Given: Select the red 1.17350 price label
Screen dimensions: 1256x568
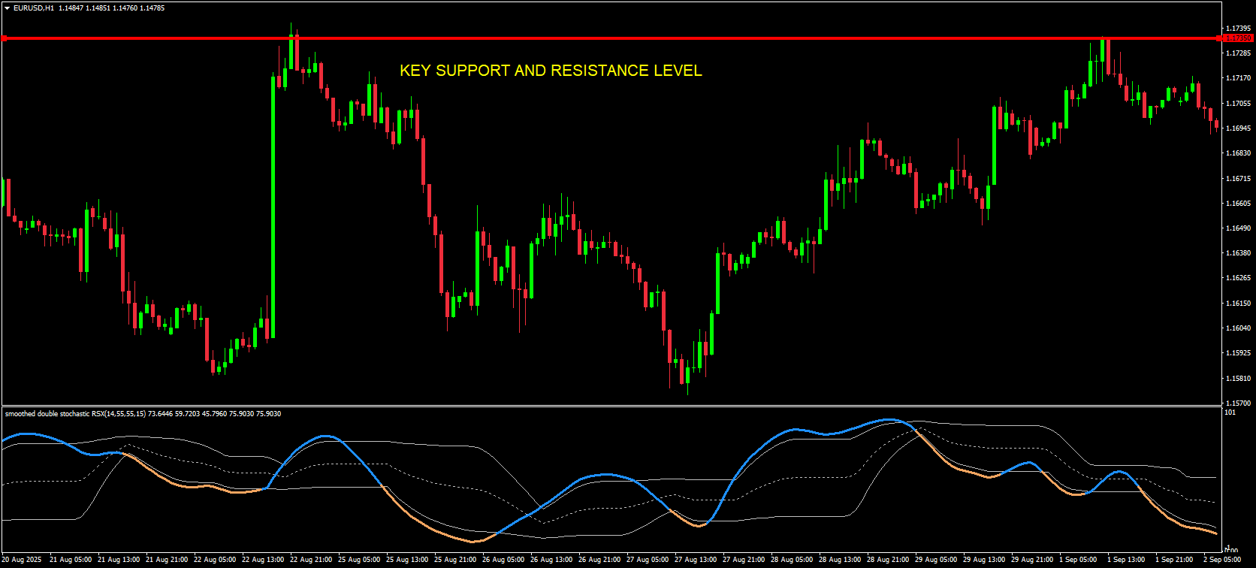Looking at the screenshot, I should (x=1237, y=38).
